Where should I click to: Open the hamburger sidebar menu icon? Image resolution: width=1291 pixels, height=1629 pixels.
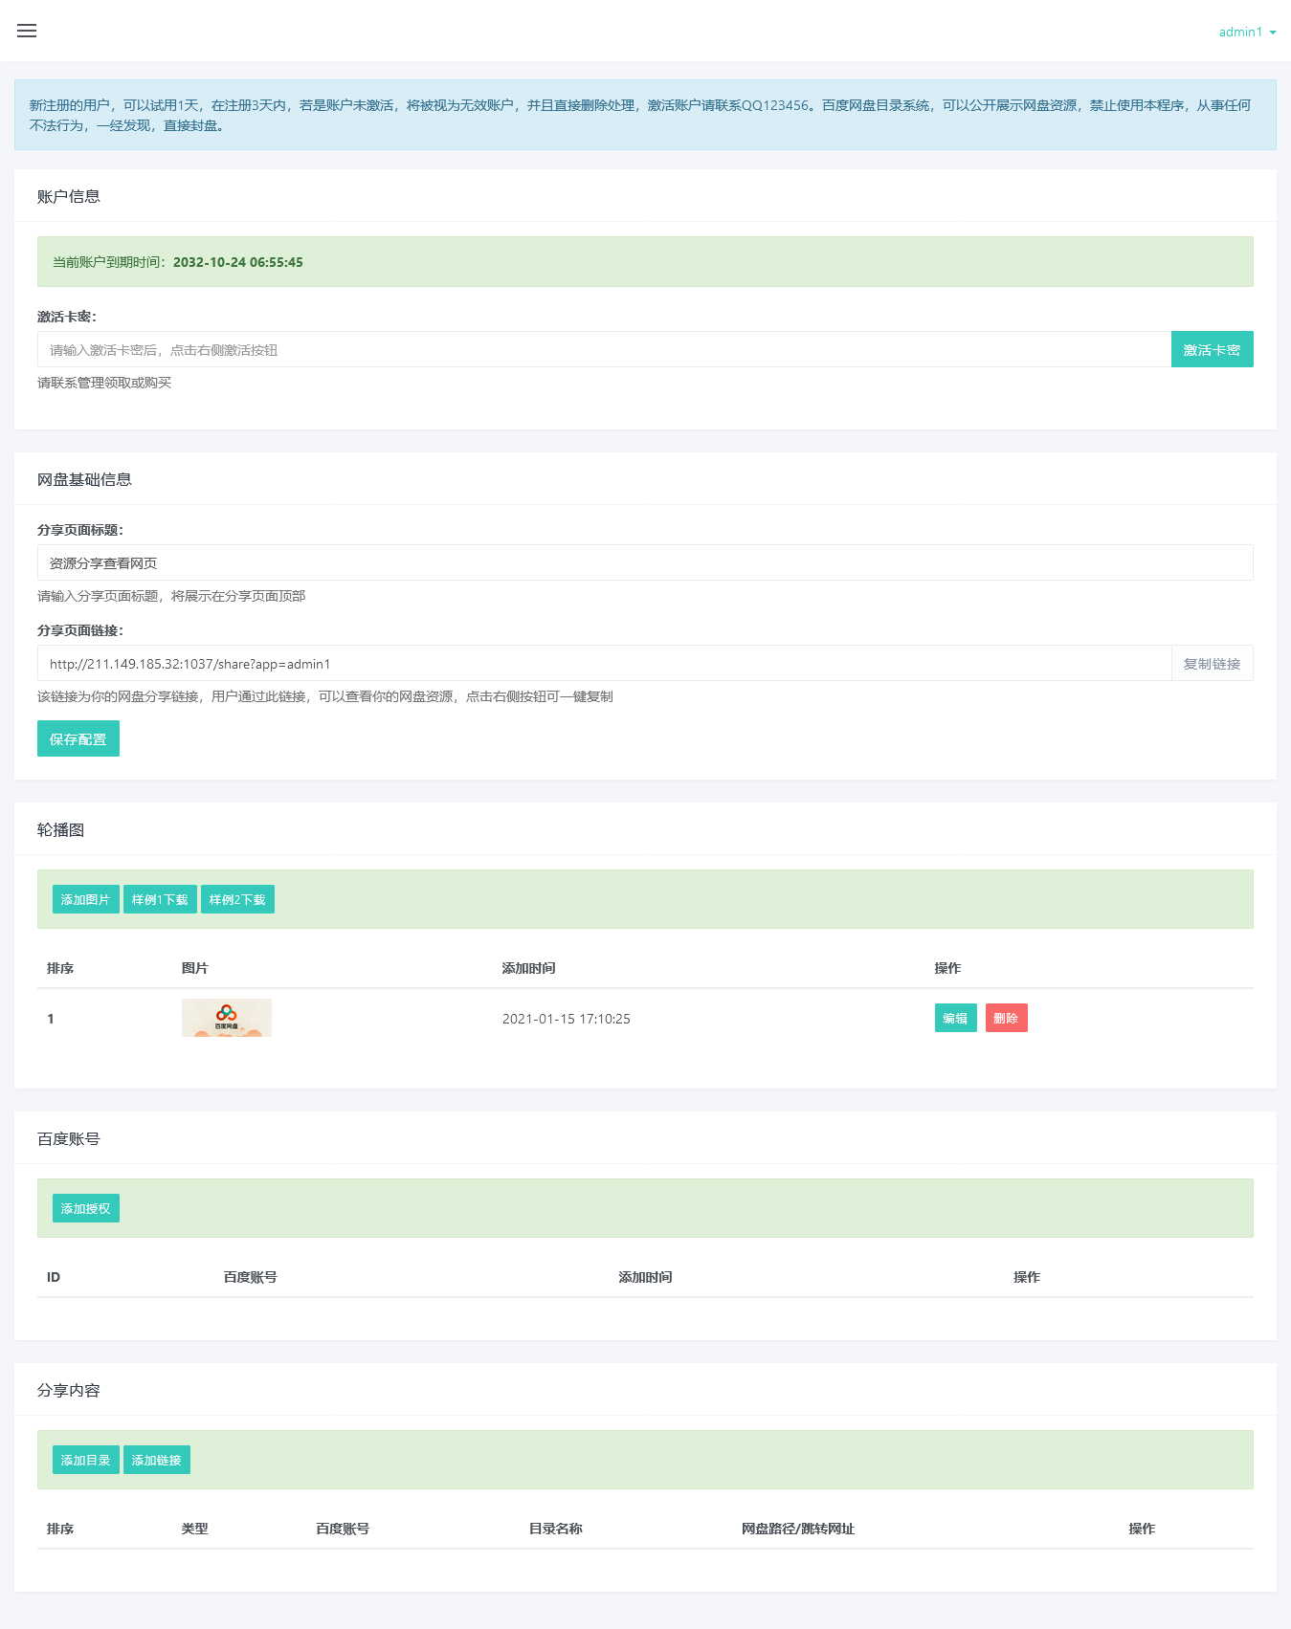27,31
